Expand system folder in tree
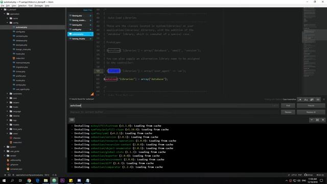Image resolution: width=327 pixels, height=184 pixels. click(x=5, y=147)
